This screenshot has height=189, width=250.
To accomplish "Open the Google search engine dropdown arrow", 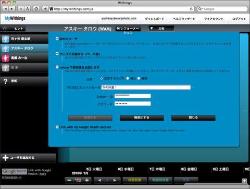I will click(x=201, y=9).
